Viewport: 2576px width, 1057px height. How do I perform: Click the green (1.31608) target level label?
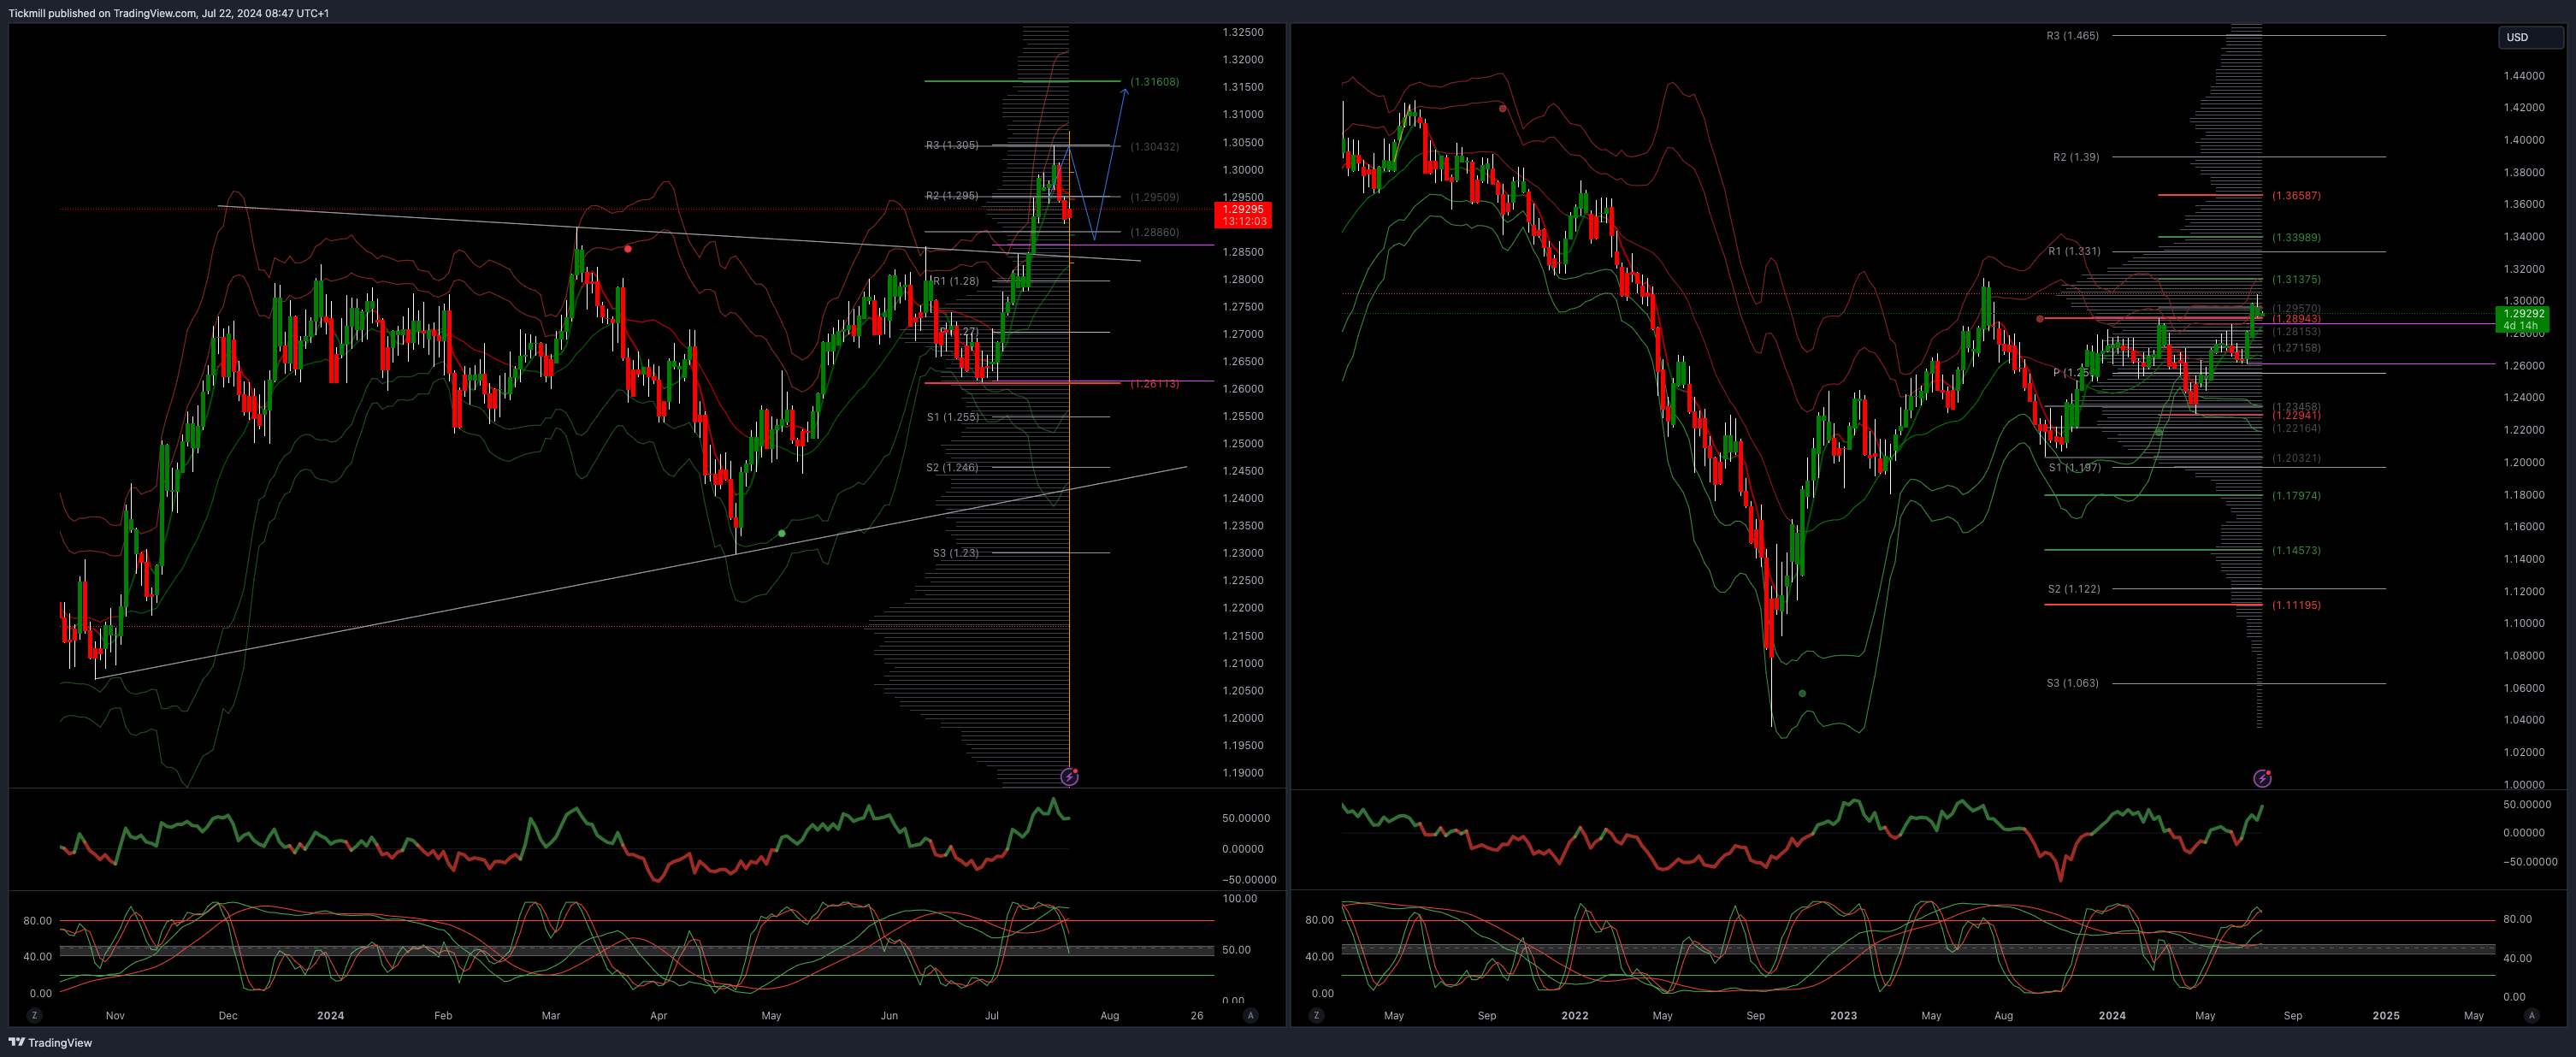point(1154,82)
